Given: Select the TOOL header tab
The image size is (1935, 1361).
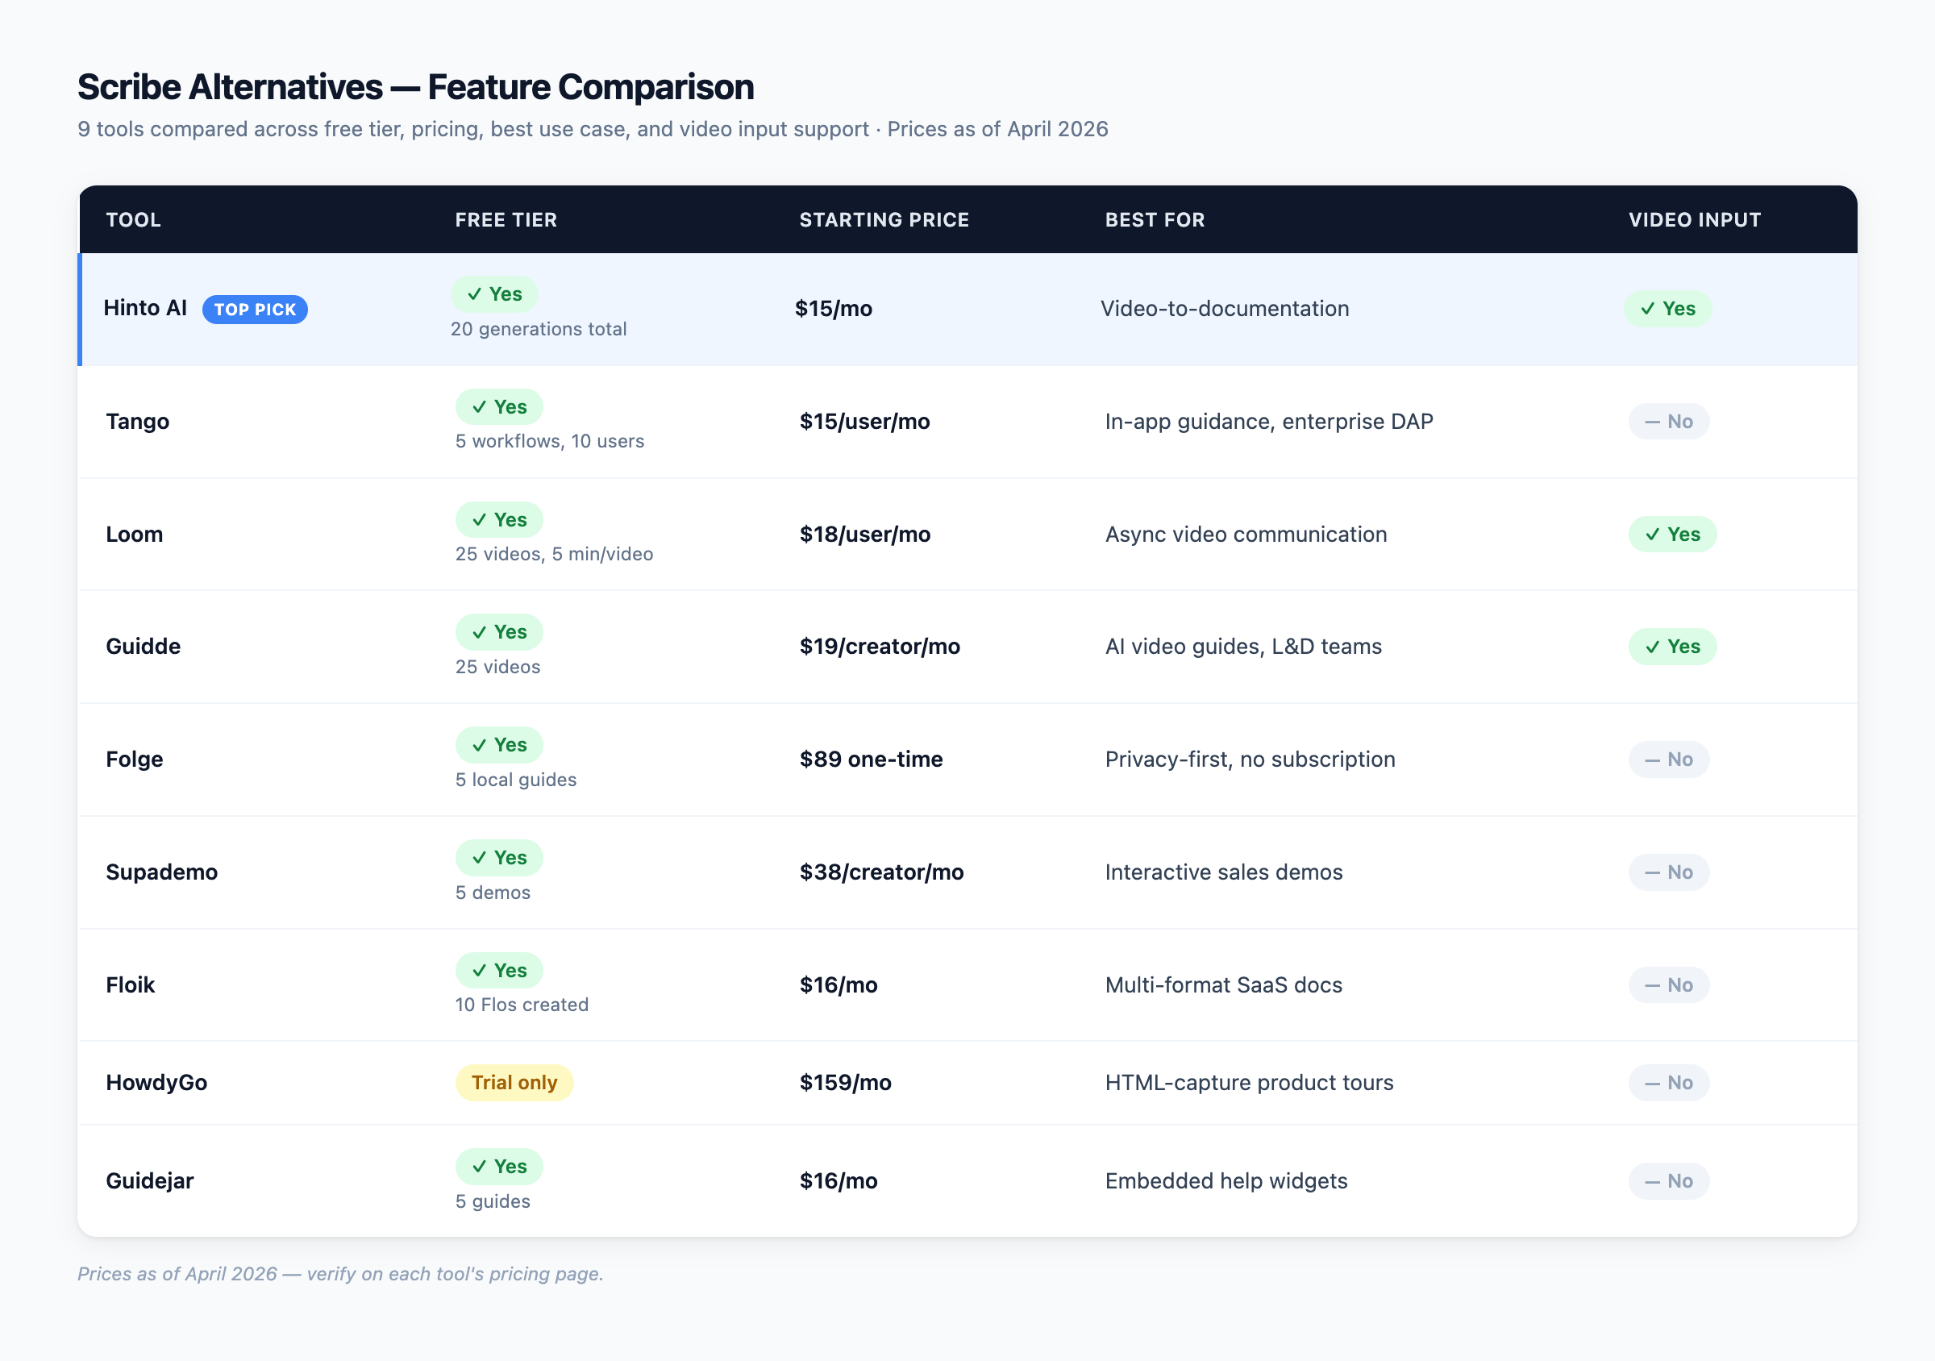Looking at the screenshot, I should click(x=133, y=220).
